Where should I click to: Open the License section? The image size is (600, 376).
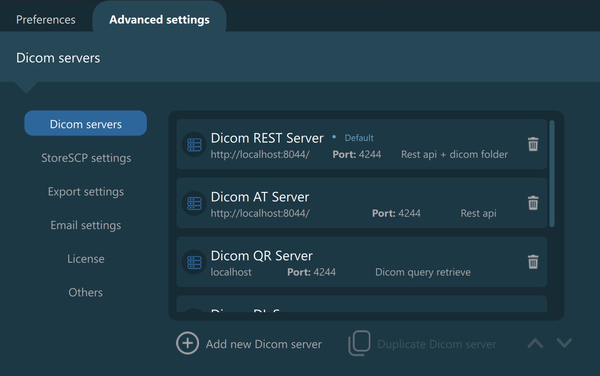pos(86,259)
